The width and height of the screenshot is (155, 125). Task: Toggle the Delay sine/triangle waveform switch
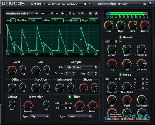point(141,88)
